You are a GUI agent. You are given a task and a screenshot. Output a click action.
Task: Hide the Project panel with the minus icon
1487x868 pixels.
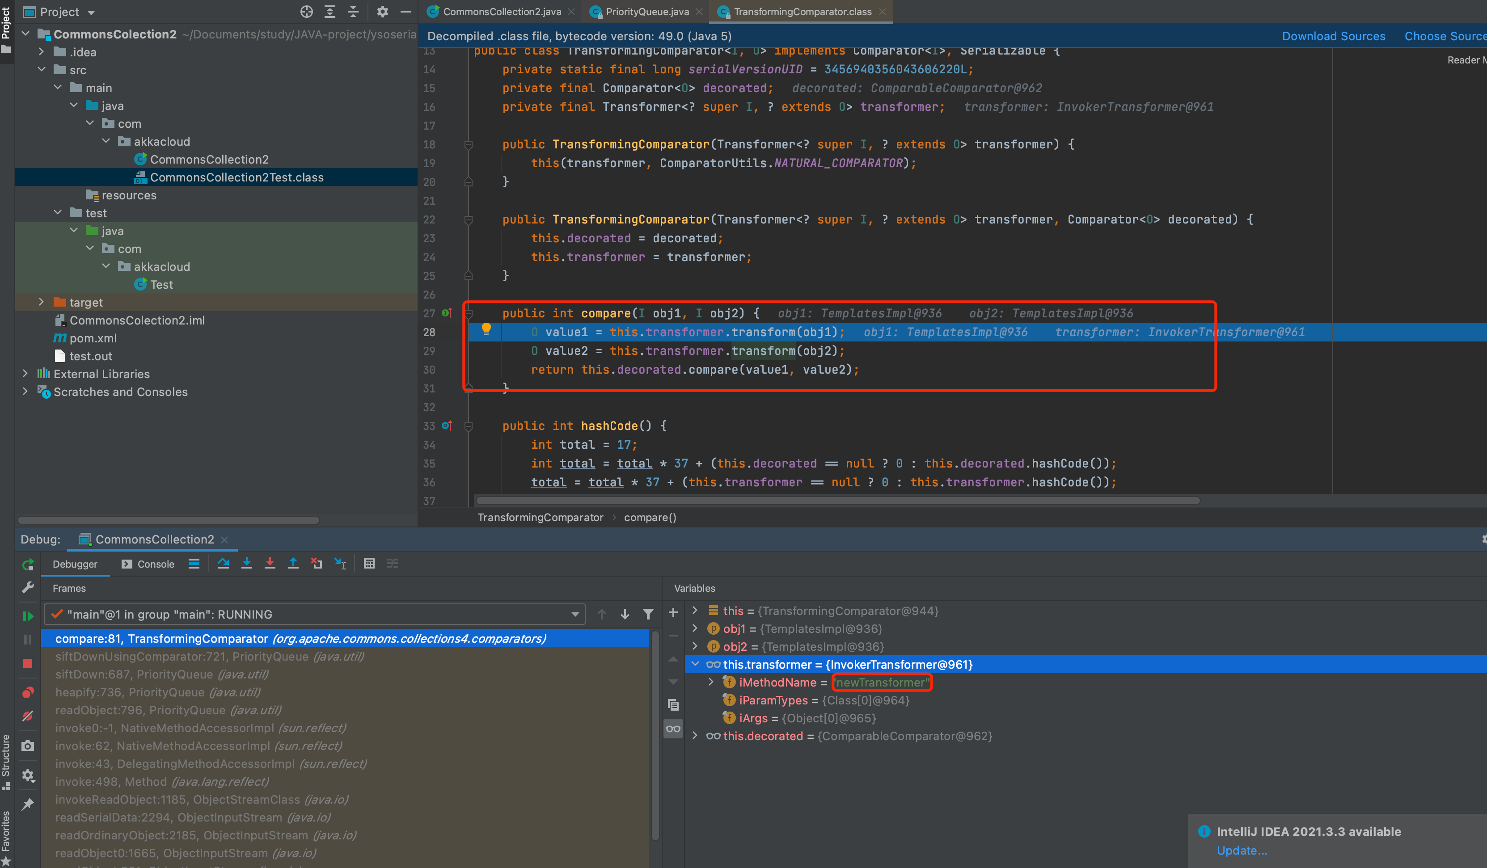[406, 11]
